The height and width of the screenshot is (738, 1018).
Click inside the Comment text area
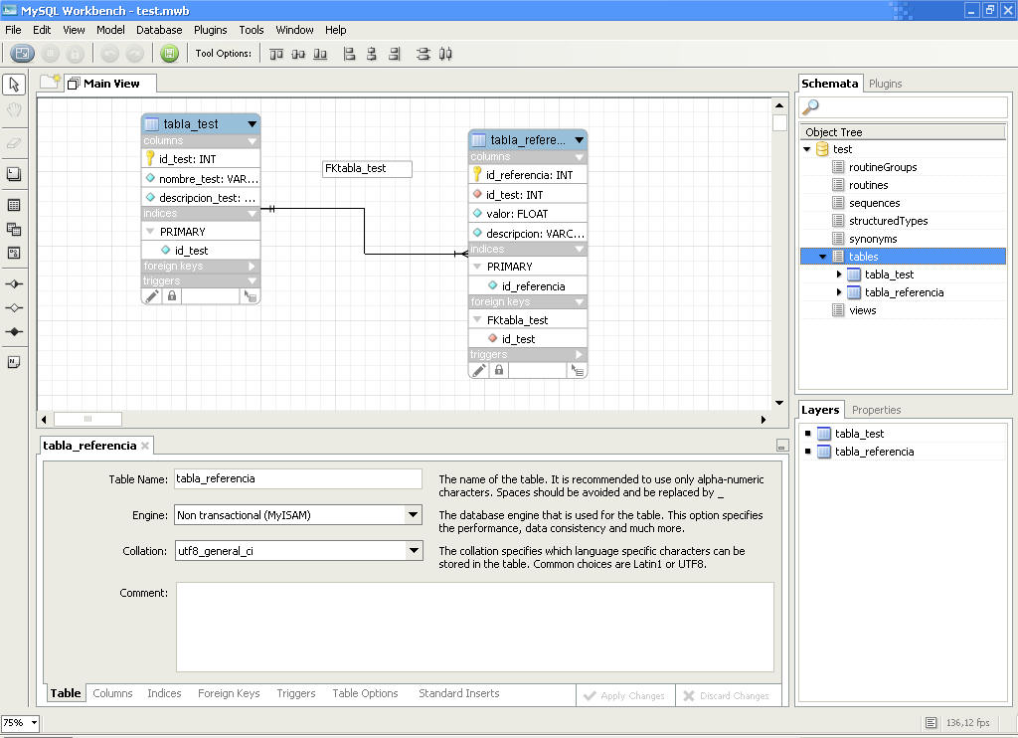coord(474,627)
